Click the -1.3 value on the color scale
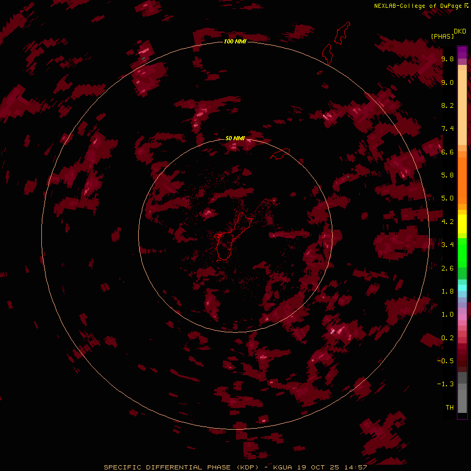Viewport: 471px width, 471px height. tap(445, 384)
